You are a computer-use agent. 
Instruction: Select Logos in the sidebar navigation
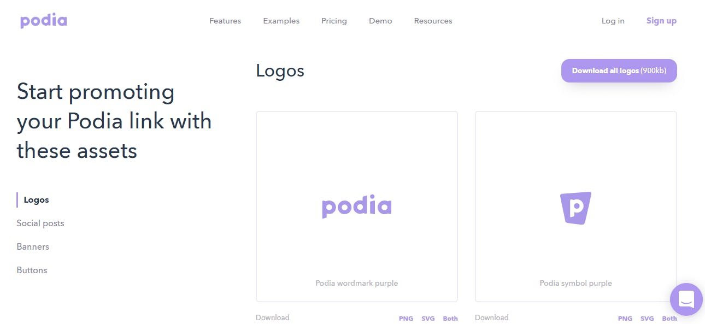pos(36,200)
